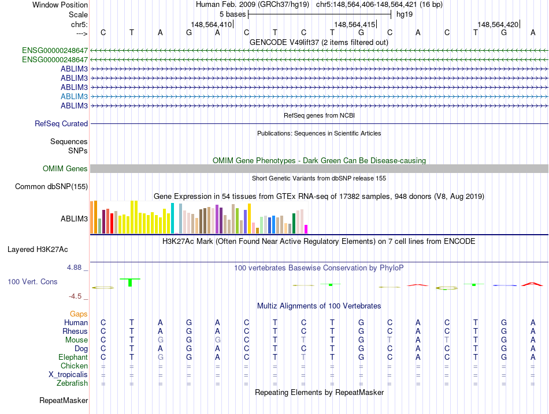Click the orange 'Gaps' label
The width and height of the screenshot is (549, 414).
click(x=79, y=314)
